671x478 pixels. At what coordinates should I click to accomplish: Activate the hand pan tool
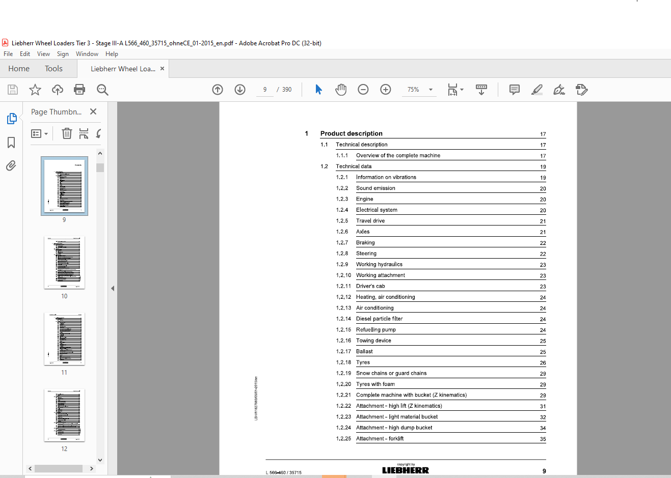coord(341,90)
